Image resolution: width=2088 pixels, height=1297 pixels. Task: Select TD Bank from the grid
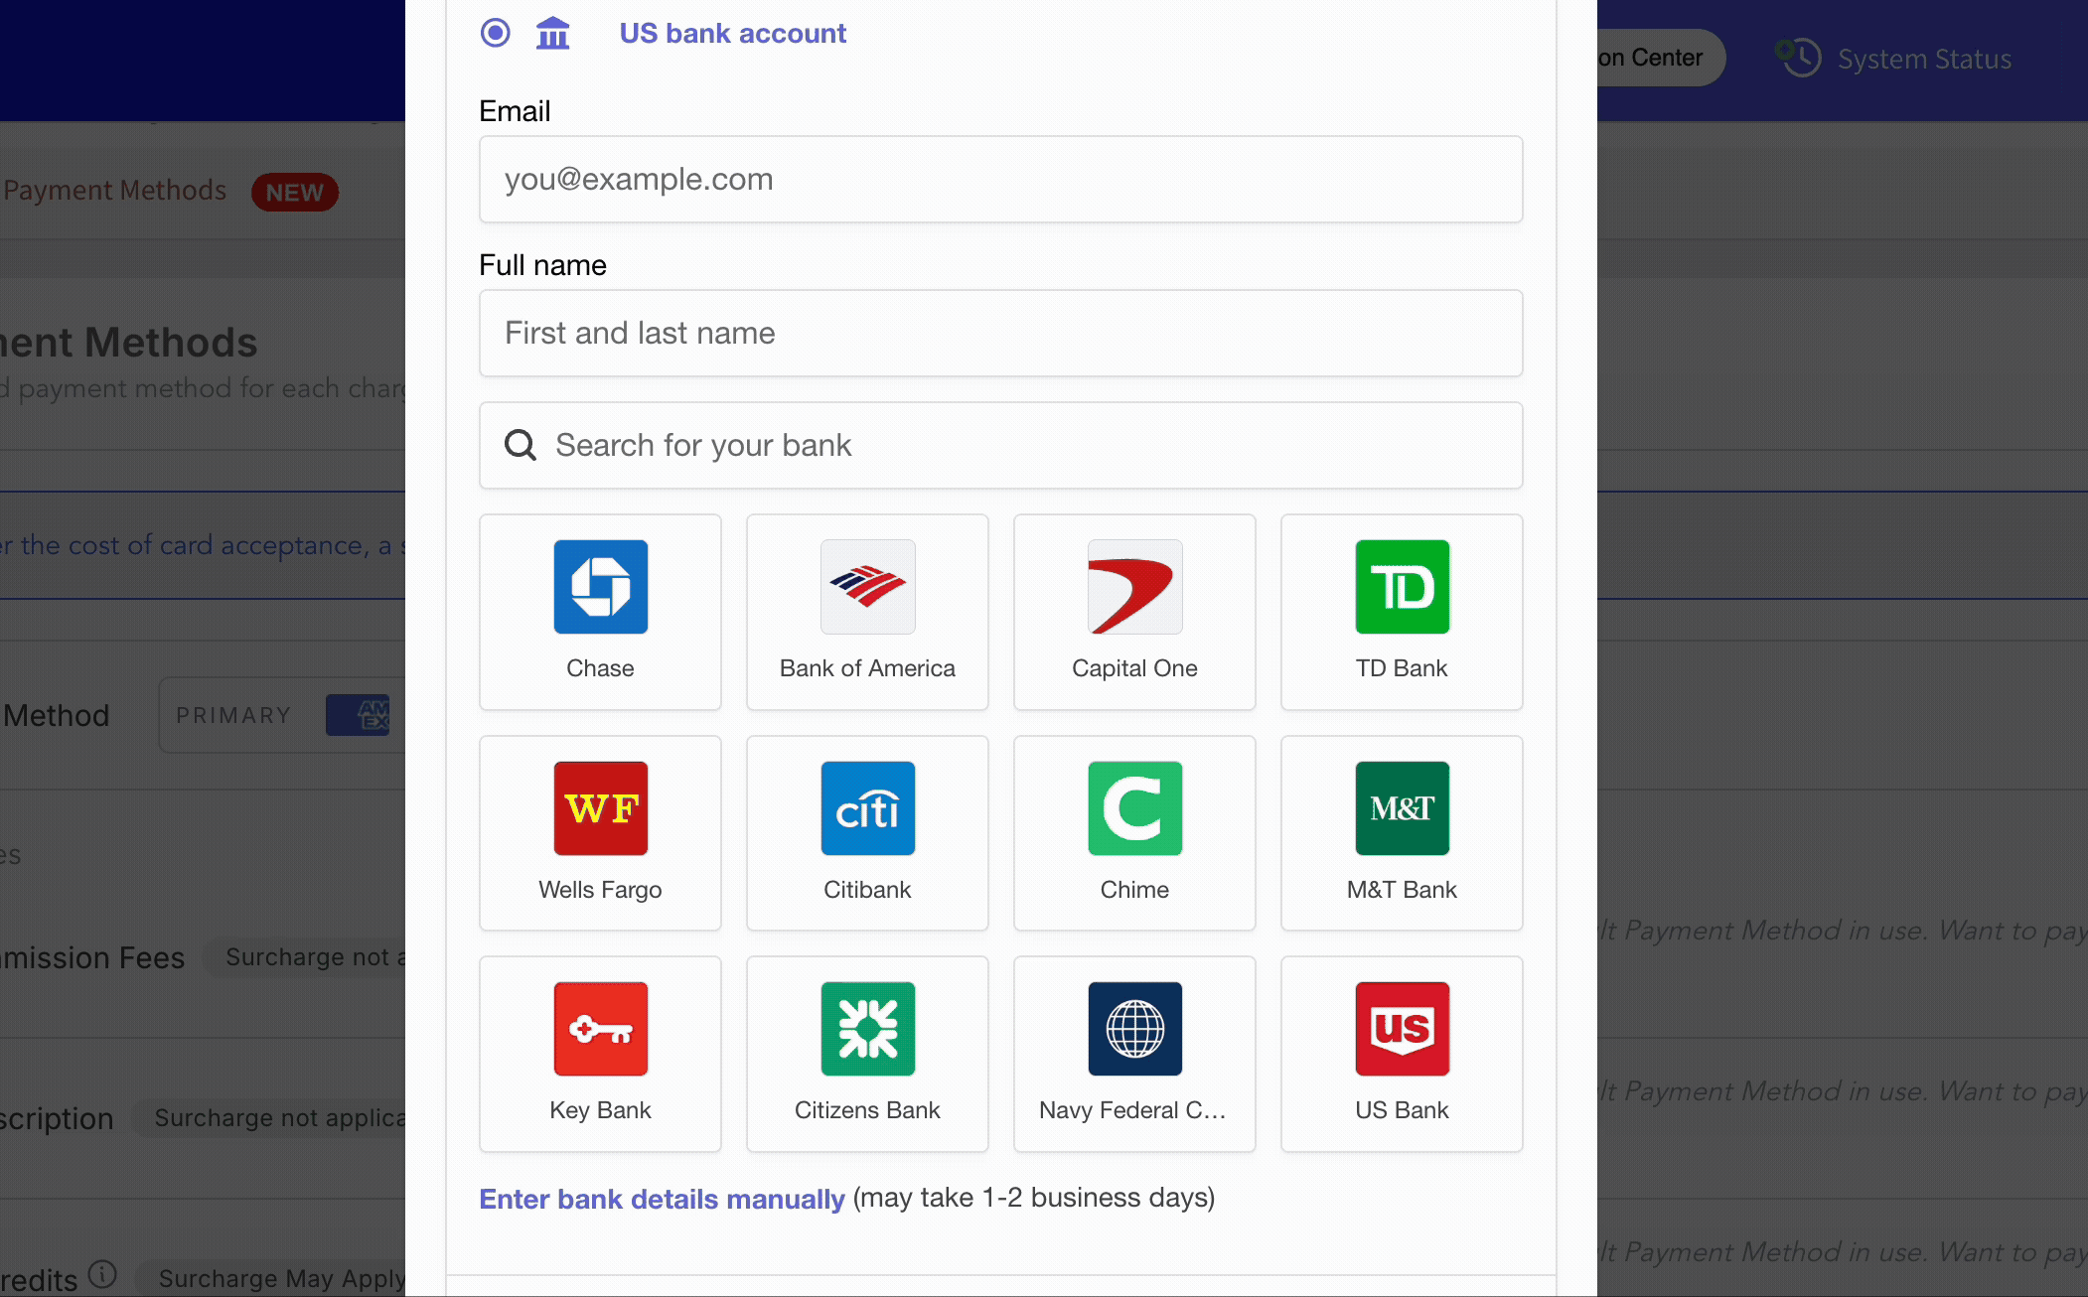coord(1401,612)
